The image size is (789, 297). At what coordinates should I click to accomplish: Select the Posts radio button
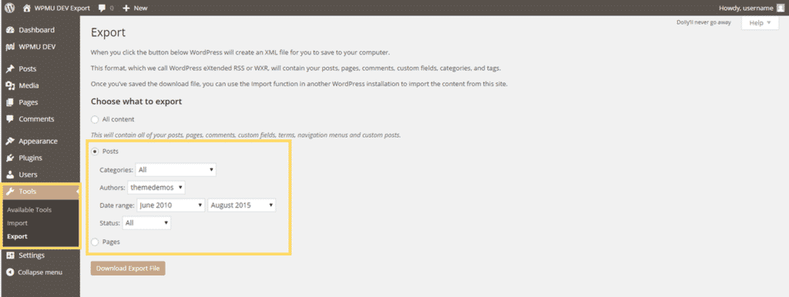95,152
